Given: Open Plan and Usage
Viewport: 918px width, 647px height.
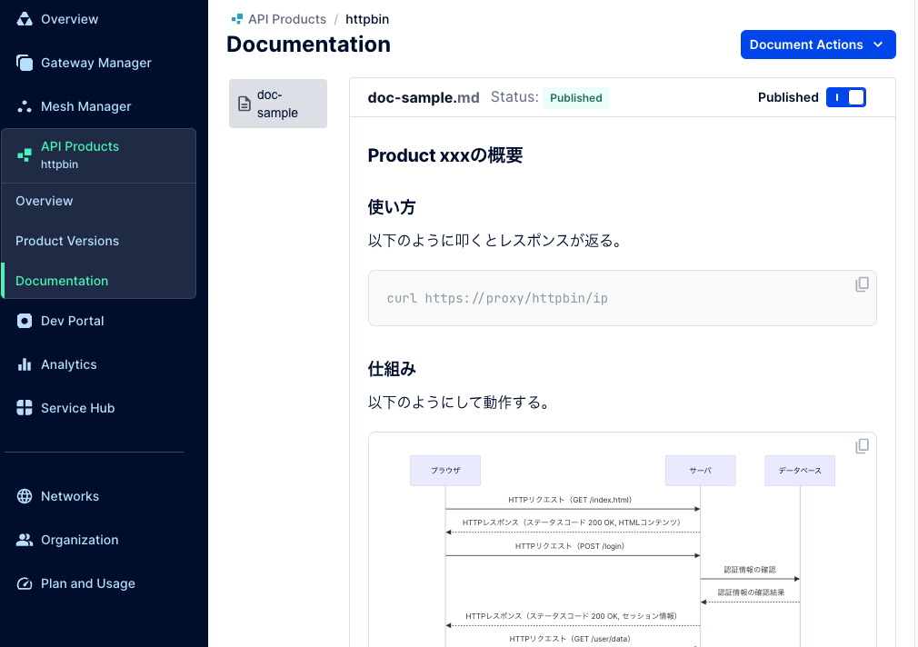Looking at the screenshot, I should pos(88,583).
